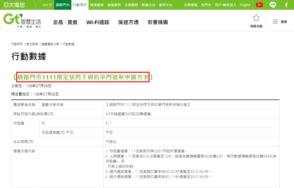
Task: Open the 加值服務 menu
Action: pos(114,5)
